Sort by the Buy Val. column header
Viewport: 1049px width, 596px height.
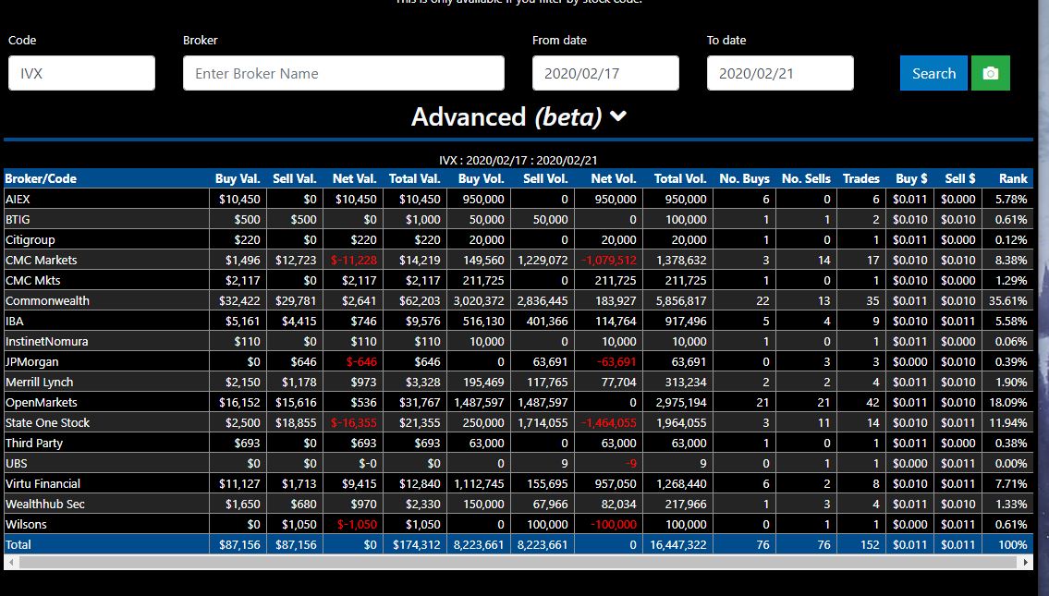238,178
